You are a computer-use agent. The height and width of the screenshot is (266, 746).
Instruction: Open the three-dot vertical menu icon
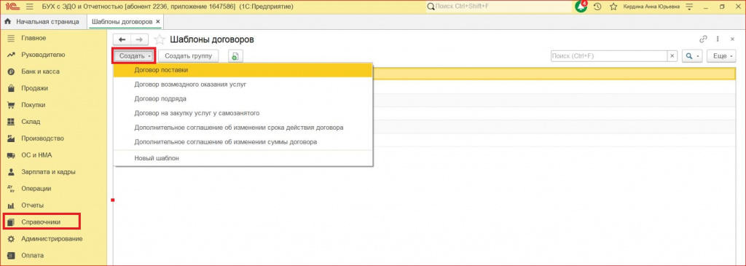click(718, 39)
